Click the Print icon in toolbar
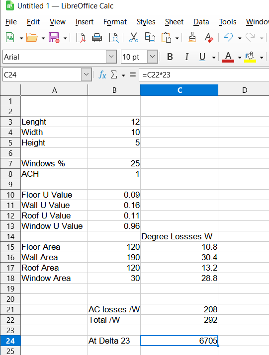This screenshot has width=269, height=355. (x=97, y=38)
